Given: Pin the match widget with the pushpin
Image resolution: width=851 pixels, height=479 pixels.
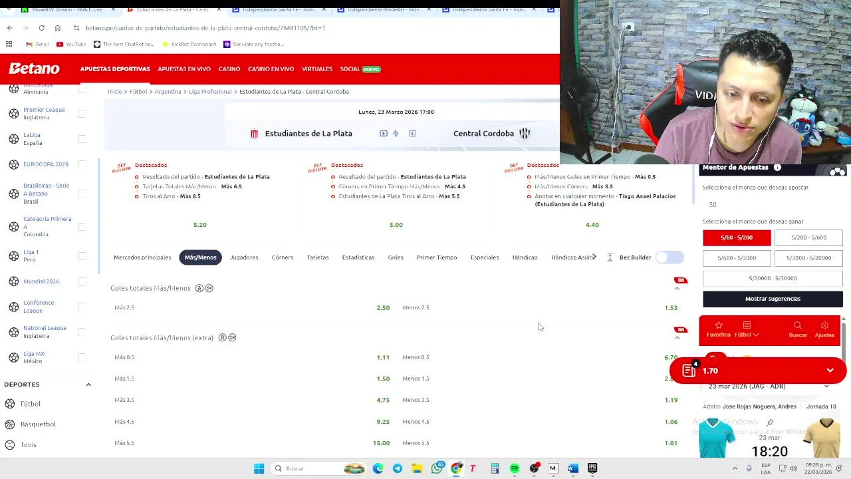Looking at the screenshot, I should click(x=770, y=423).
